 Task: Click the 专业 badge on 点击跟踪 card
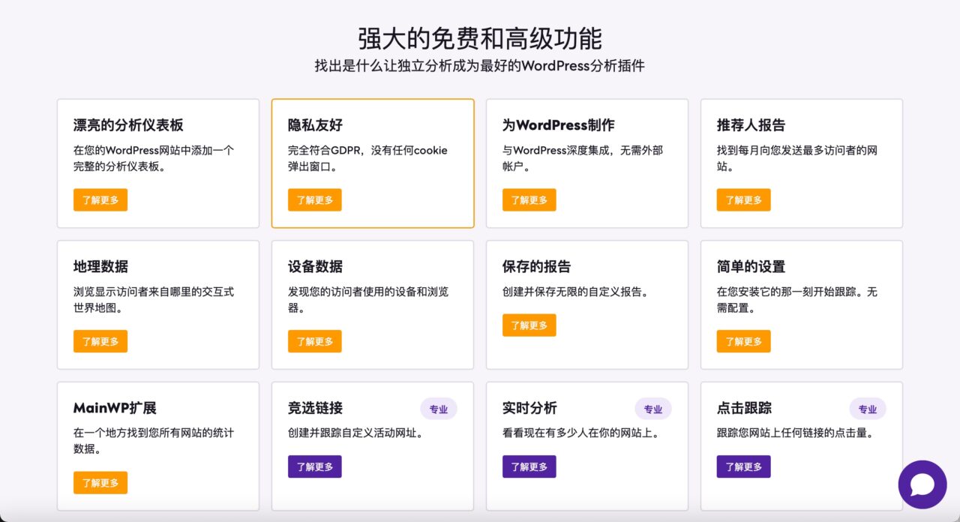click(868, 409)
